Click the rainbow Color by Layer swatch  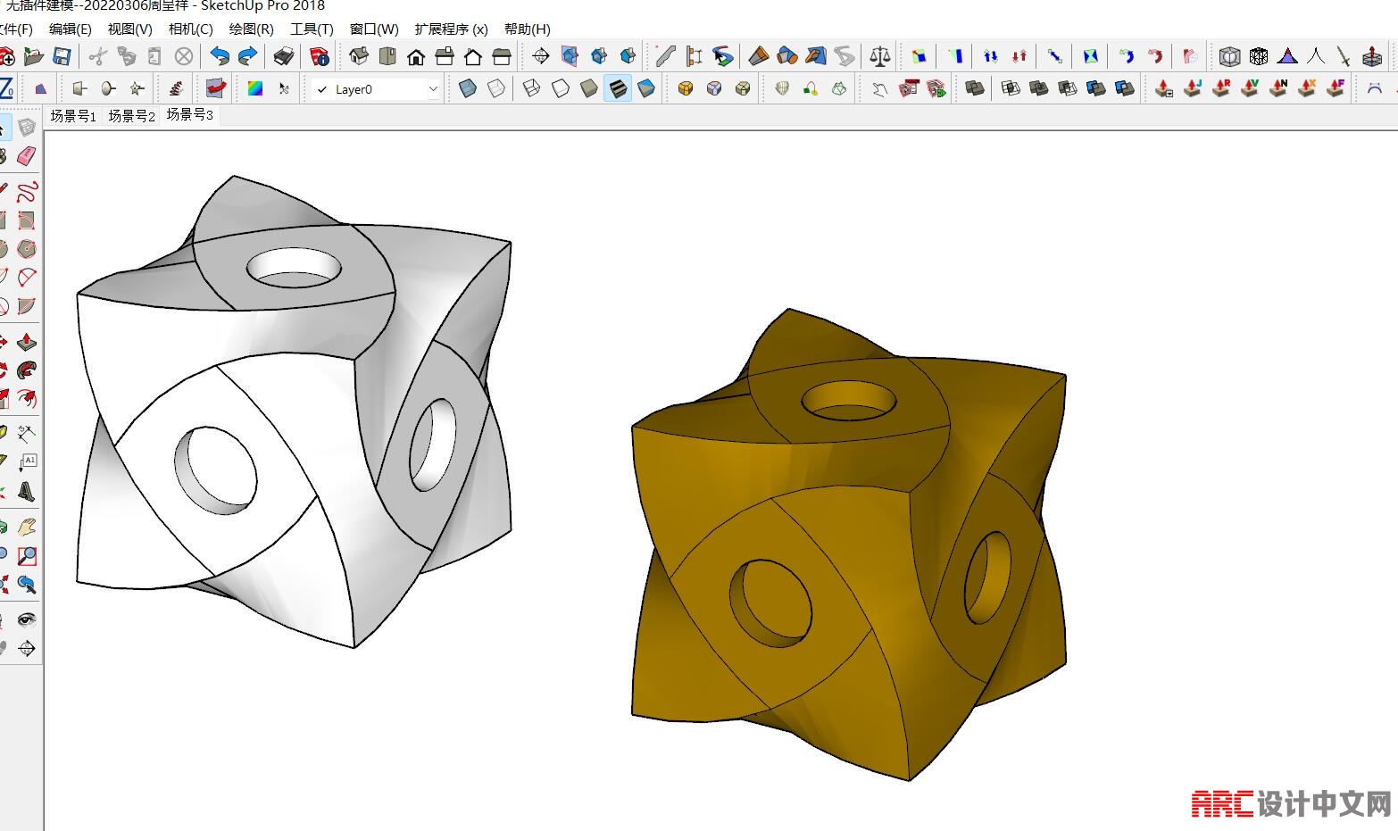(255, 89)
